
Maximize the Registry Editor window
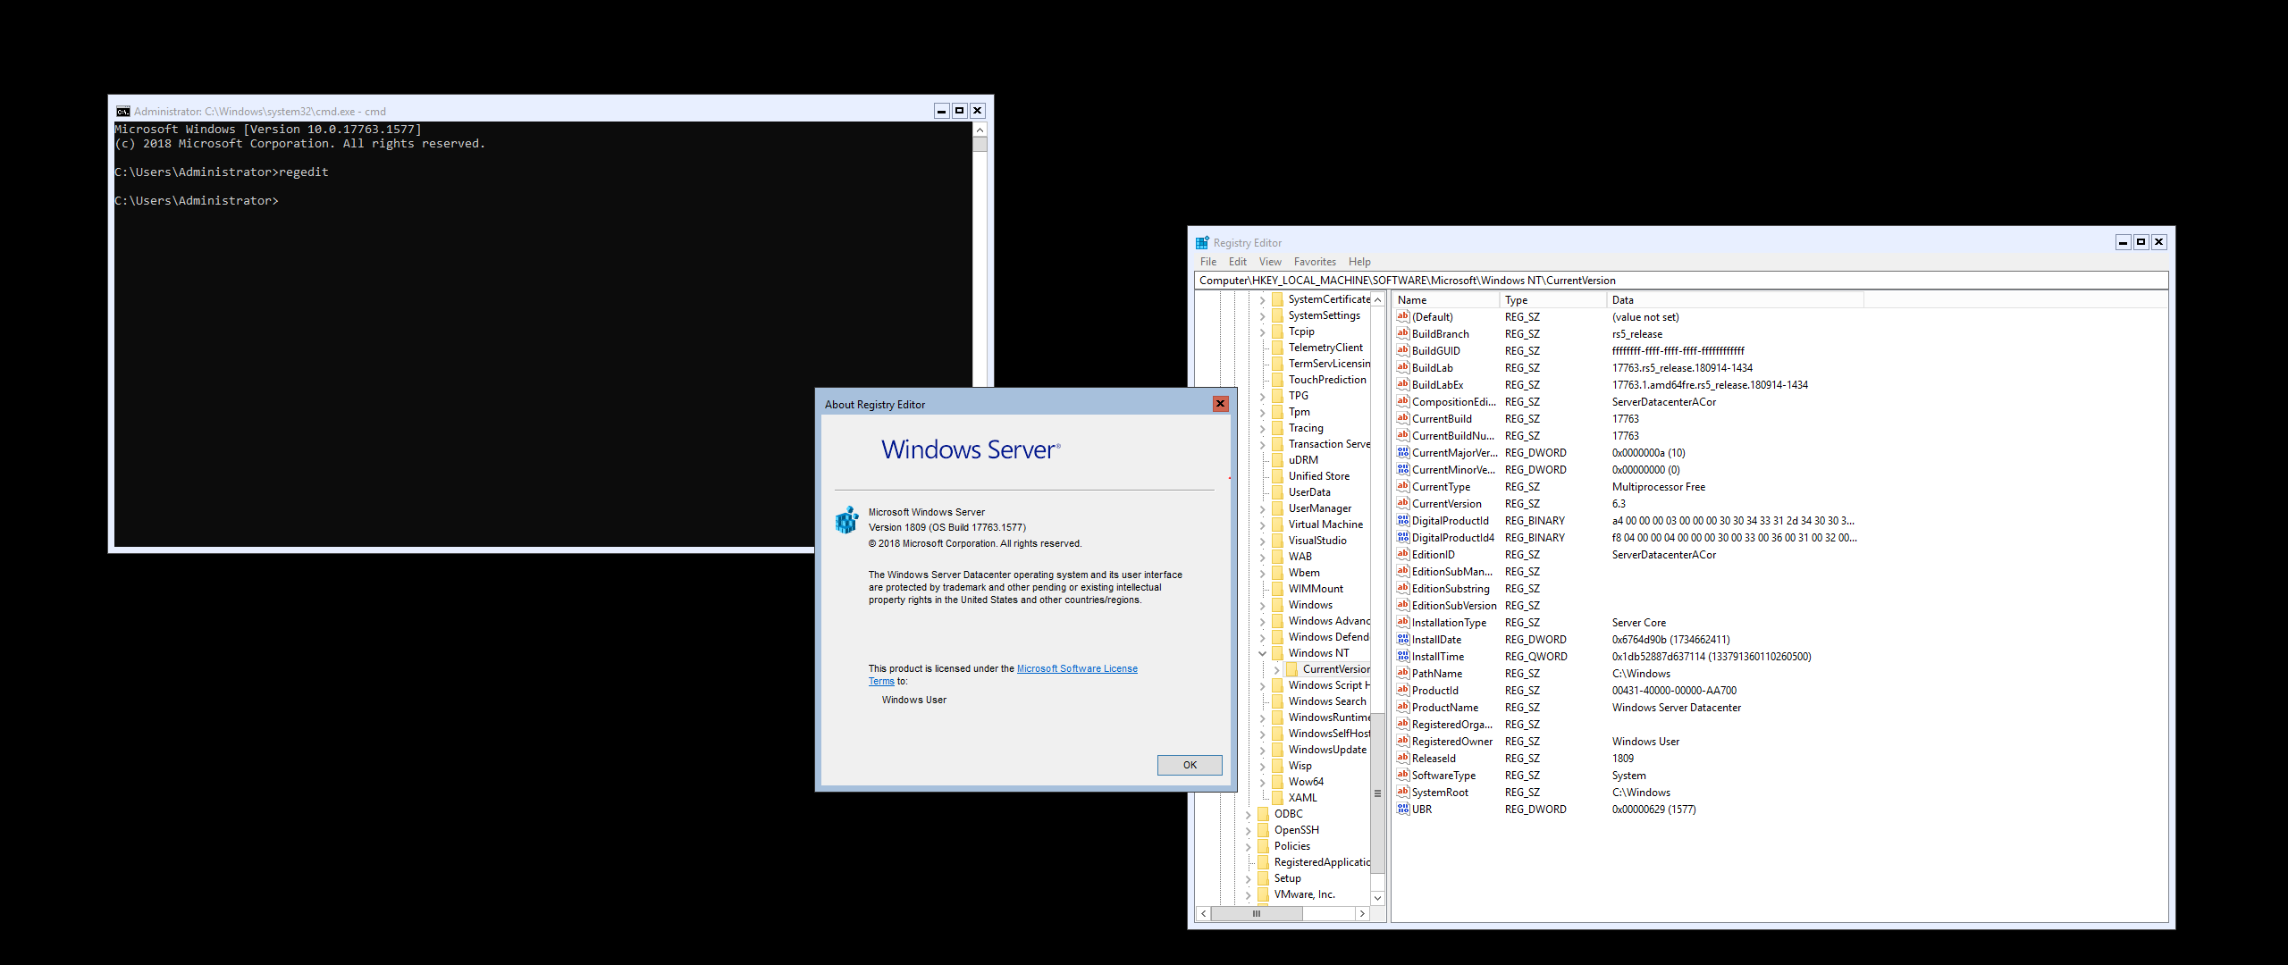click(x=2141, y=242)
